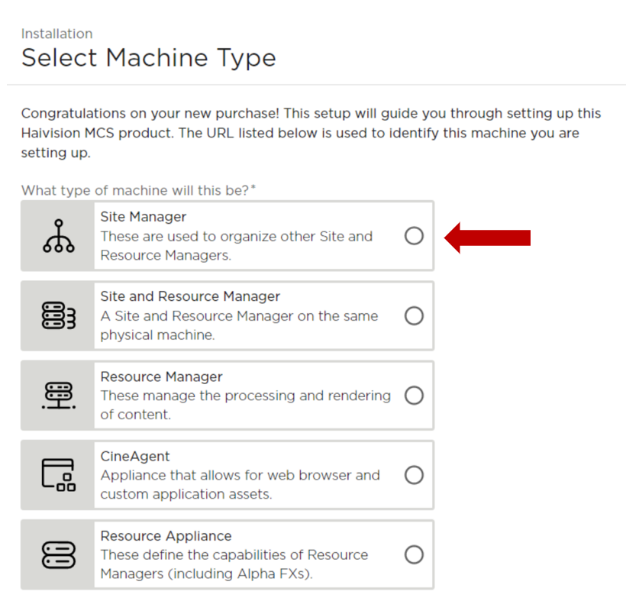Select the Resource Manager radio button
The height and width of the screenshot is (614, 626).
(414, 396)
